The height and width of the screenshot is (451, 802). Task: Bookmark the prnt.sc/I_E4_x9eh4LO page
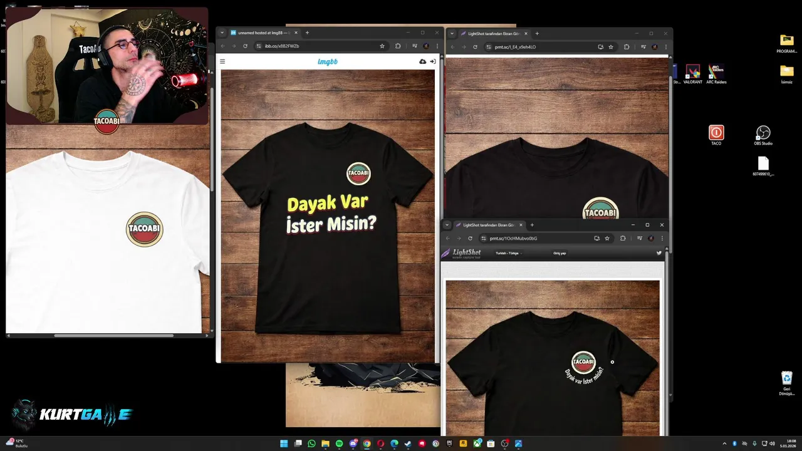[611, 46]
